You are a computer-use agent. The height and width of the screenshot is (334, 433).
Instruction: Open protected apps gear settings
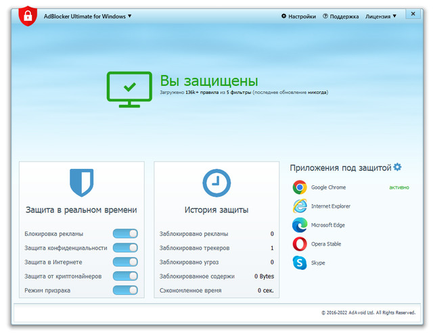398,167
